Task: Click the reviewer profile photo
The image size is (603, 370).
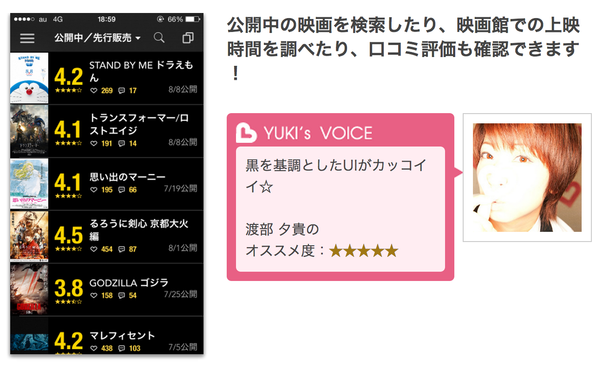Action: 527,178
